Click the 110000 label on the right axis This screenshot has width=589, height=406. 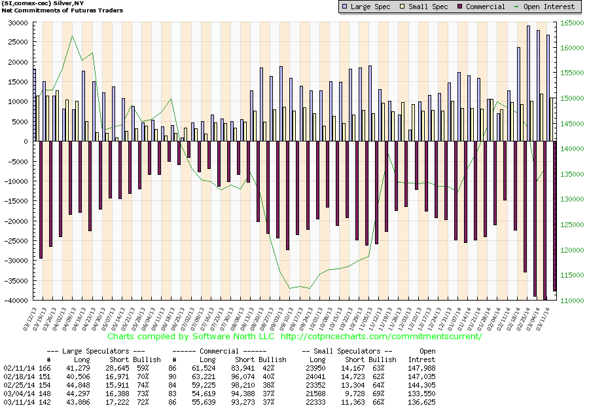(x=571, y=301)
